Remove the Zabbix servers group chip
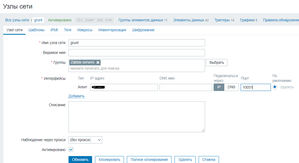Screen dimensions: 299x163 click(98, 62)
